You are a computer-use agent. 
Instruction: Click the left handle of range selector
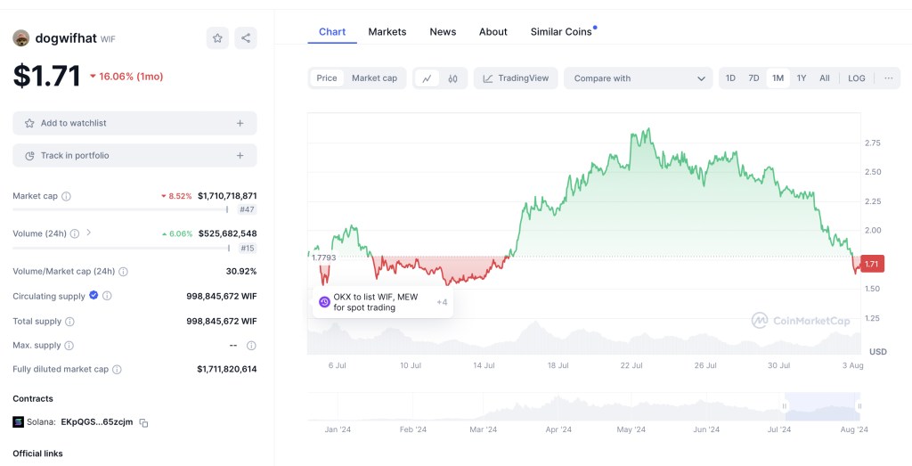coord(785,406)
